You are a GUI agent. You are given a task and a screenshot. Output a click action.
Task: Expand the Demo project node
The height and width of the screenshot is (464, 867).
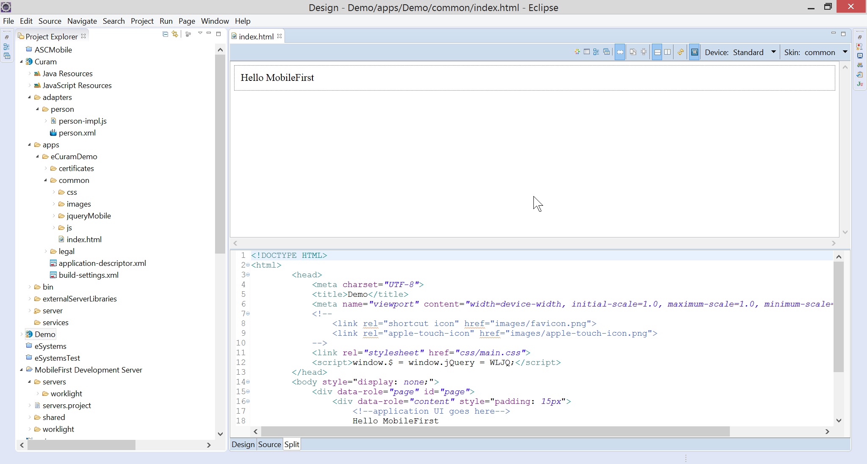click(22, 334)
